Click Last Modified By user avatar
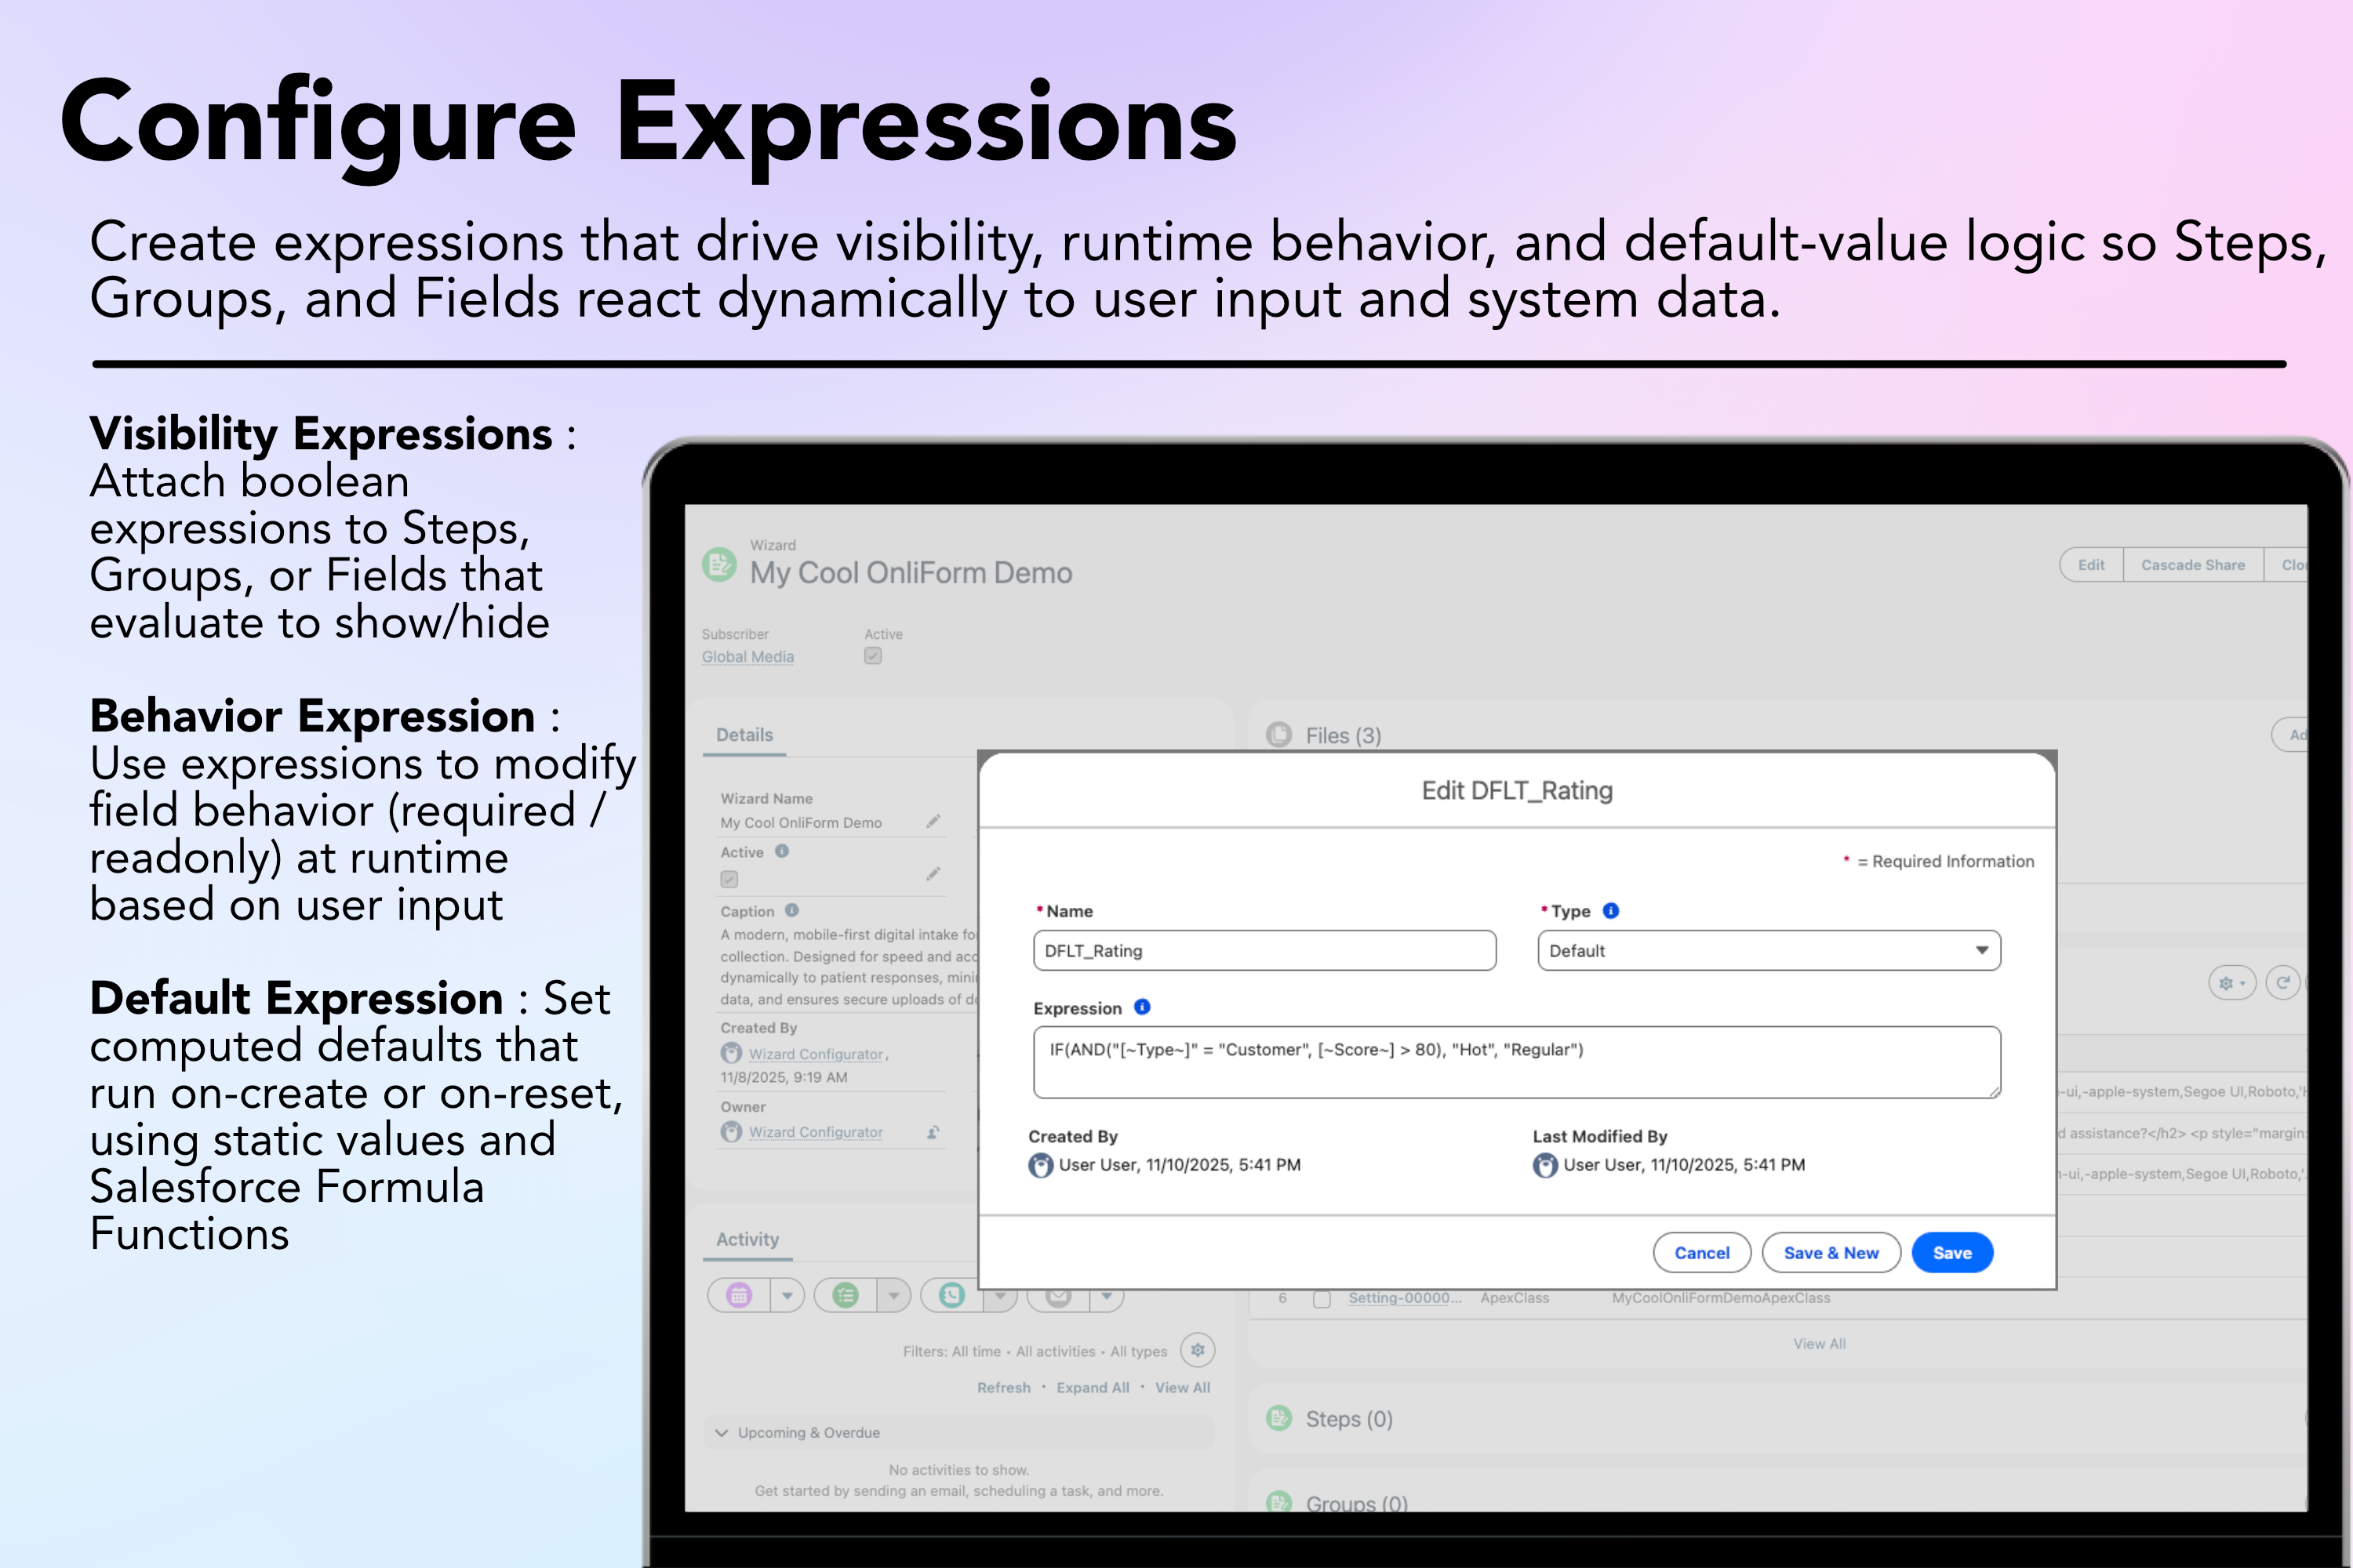2353x1568 pixels. click(1544, 1165)
